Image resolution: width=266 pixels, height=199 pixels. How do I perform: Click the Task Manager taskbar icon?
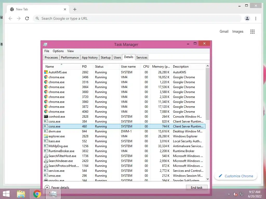coord(53,194)
